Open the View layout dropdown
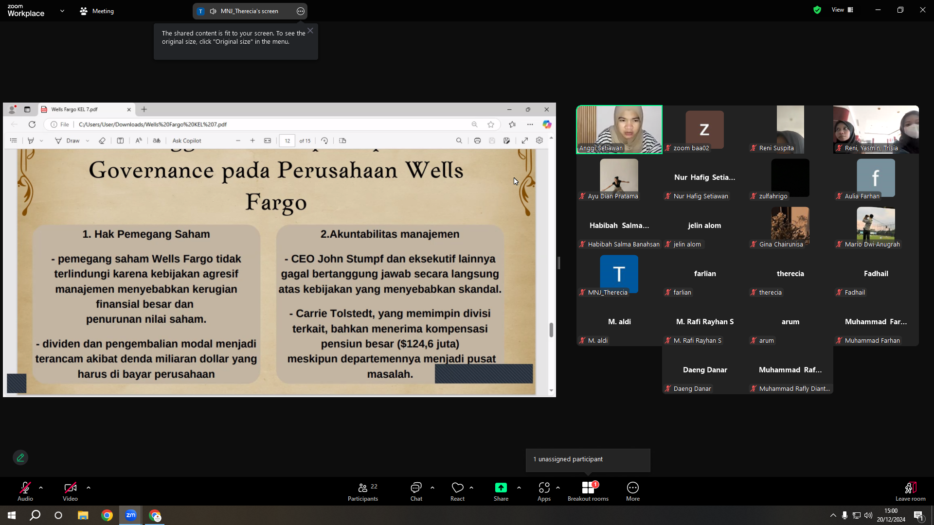The image size is (934, 525). point(843,10)
